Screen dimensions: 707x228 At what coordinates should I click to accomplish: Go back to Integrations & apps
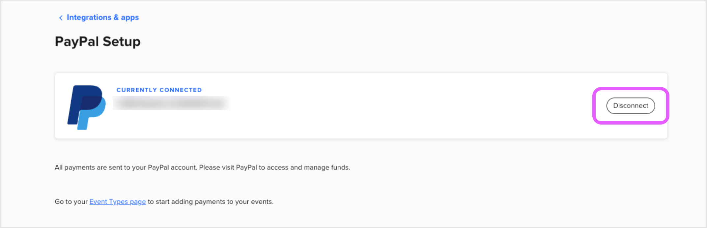pyautogui.click(x=102, y=17)
